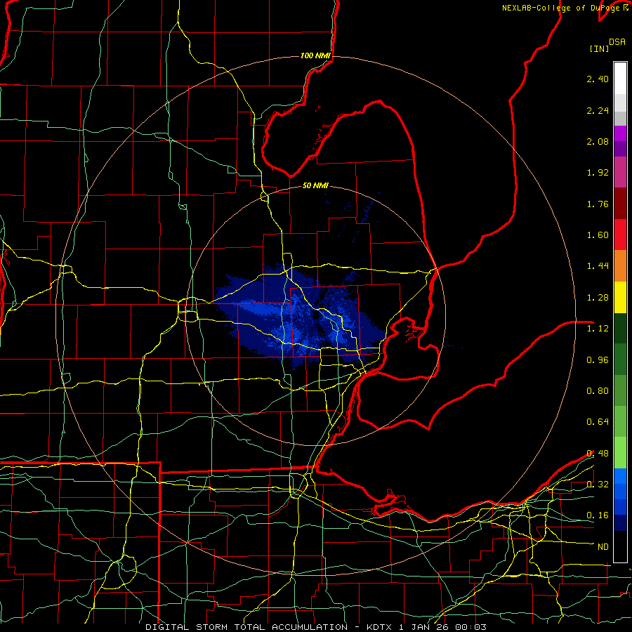The height and width of the screenshot is (632, 632).
Task: Click the 1.12 legend value
Action: pyautogui.click(x=598, y=329)
